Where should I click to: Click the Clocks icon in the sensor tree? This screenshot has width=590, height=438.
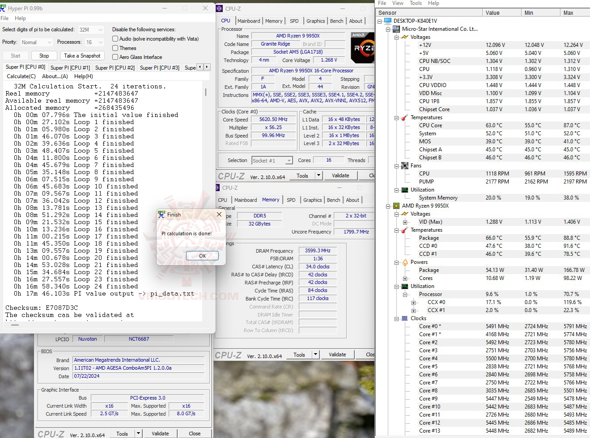(405, 318)
